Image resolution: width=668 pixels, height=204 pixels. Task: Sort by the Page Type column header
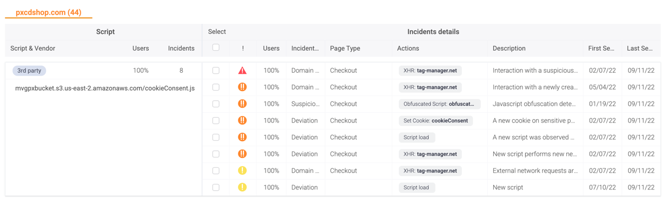tap(345, 48)
